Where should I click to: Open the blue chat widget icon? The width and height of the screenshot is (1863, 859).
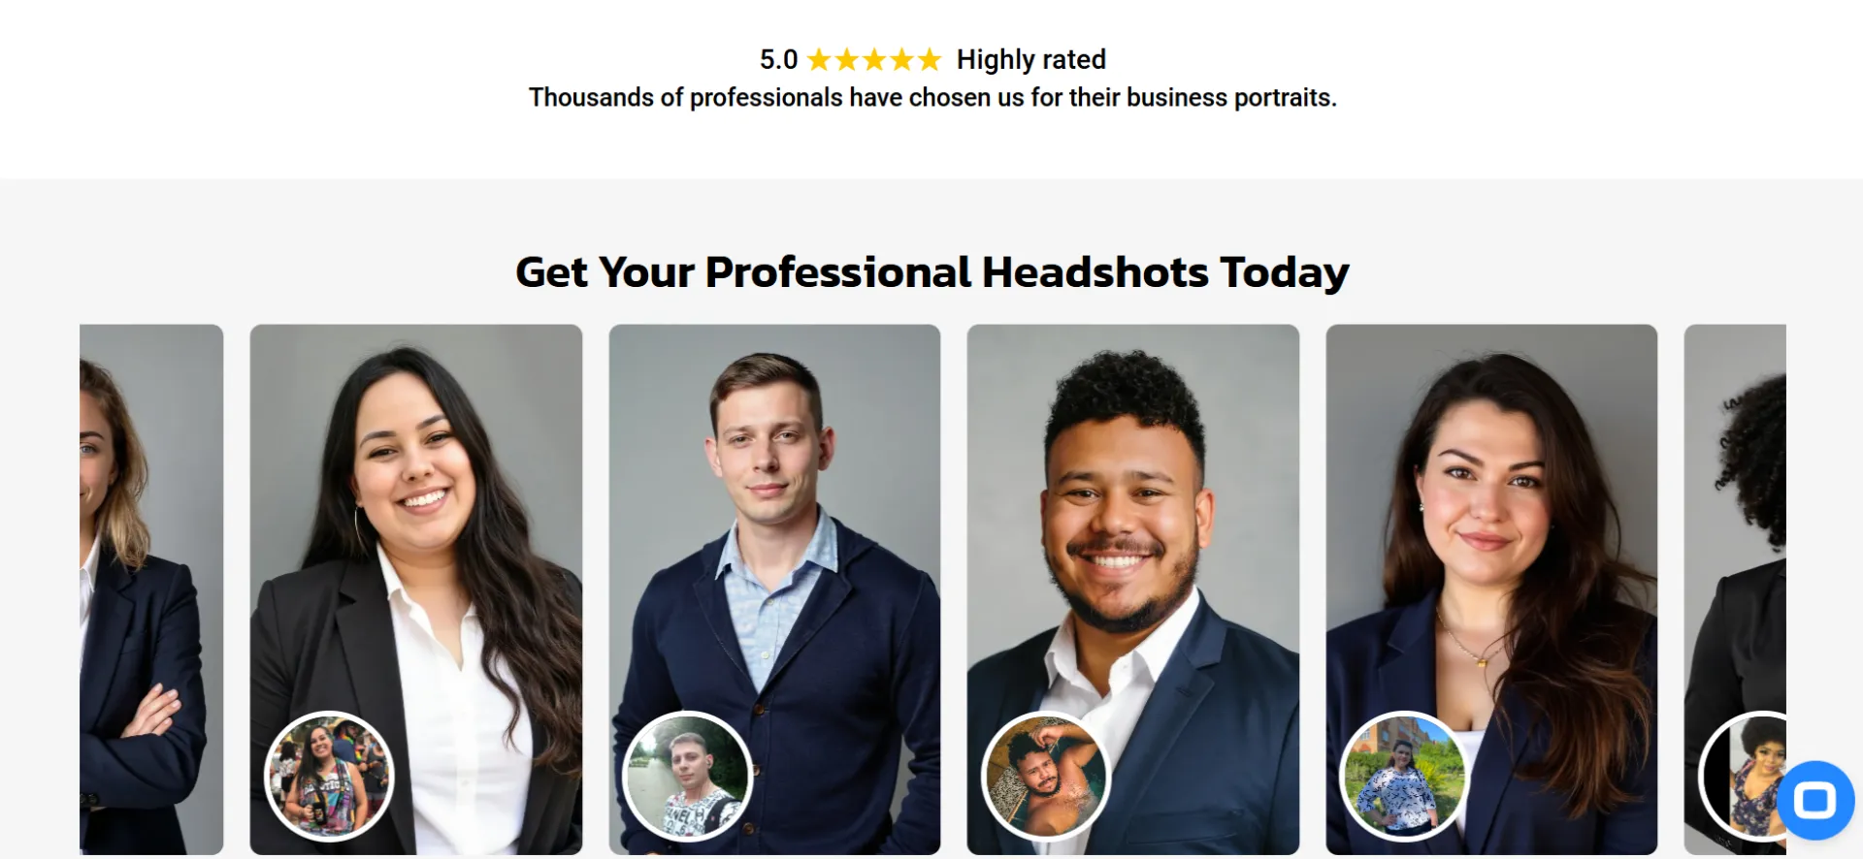pyautogui.click(x=1814, y=800)
